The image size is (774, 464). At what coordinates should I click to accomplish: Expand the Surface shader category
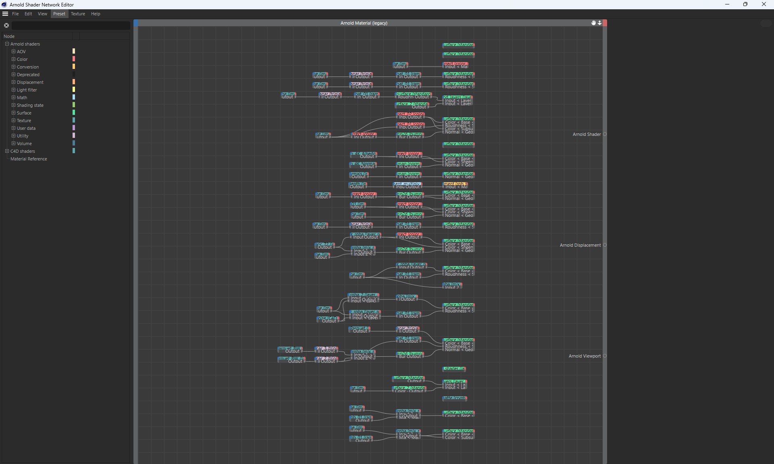click(x=13, y=113)
